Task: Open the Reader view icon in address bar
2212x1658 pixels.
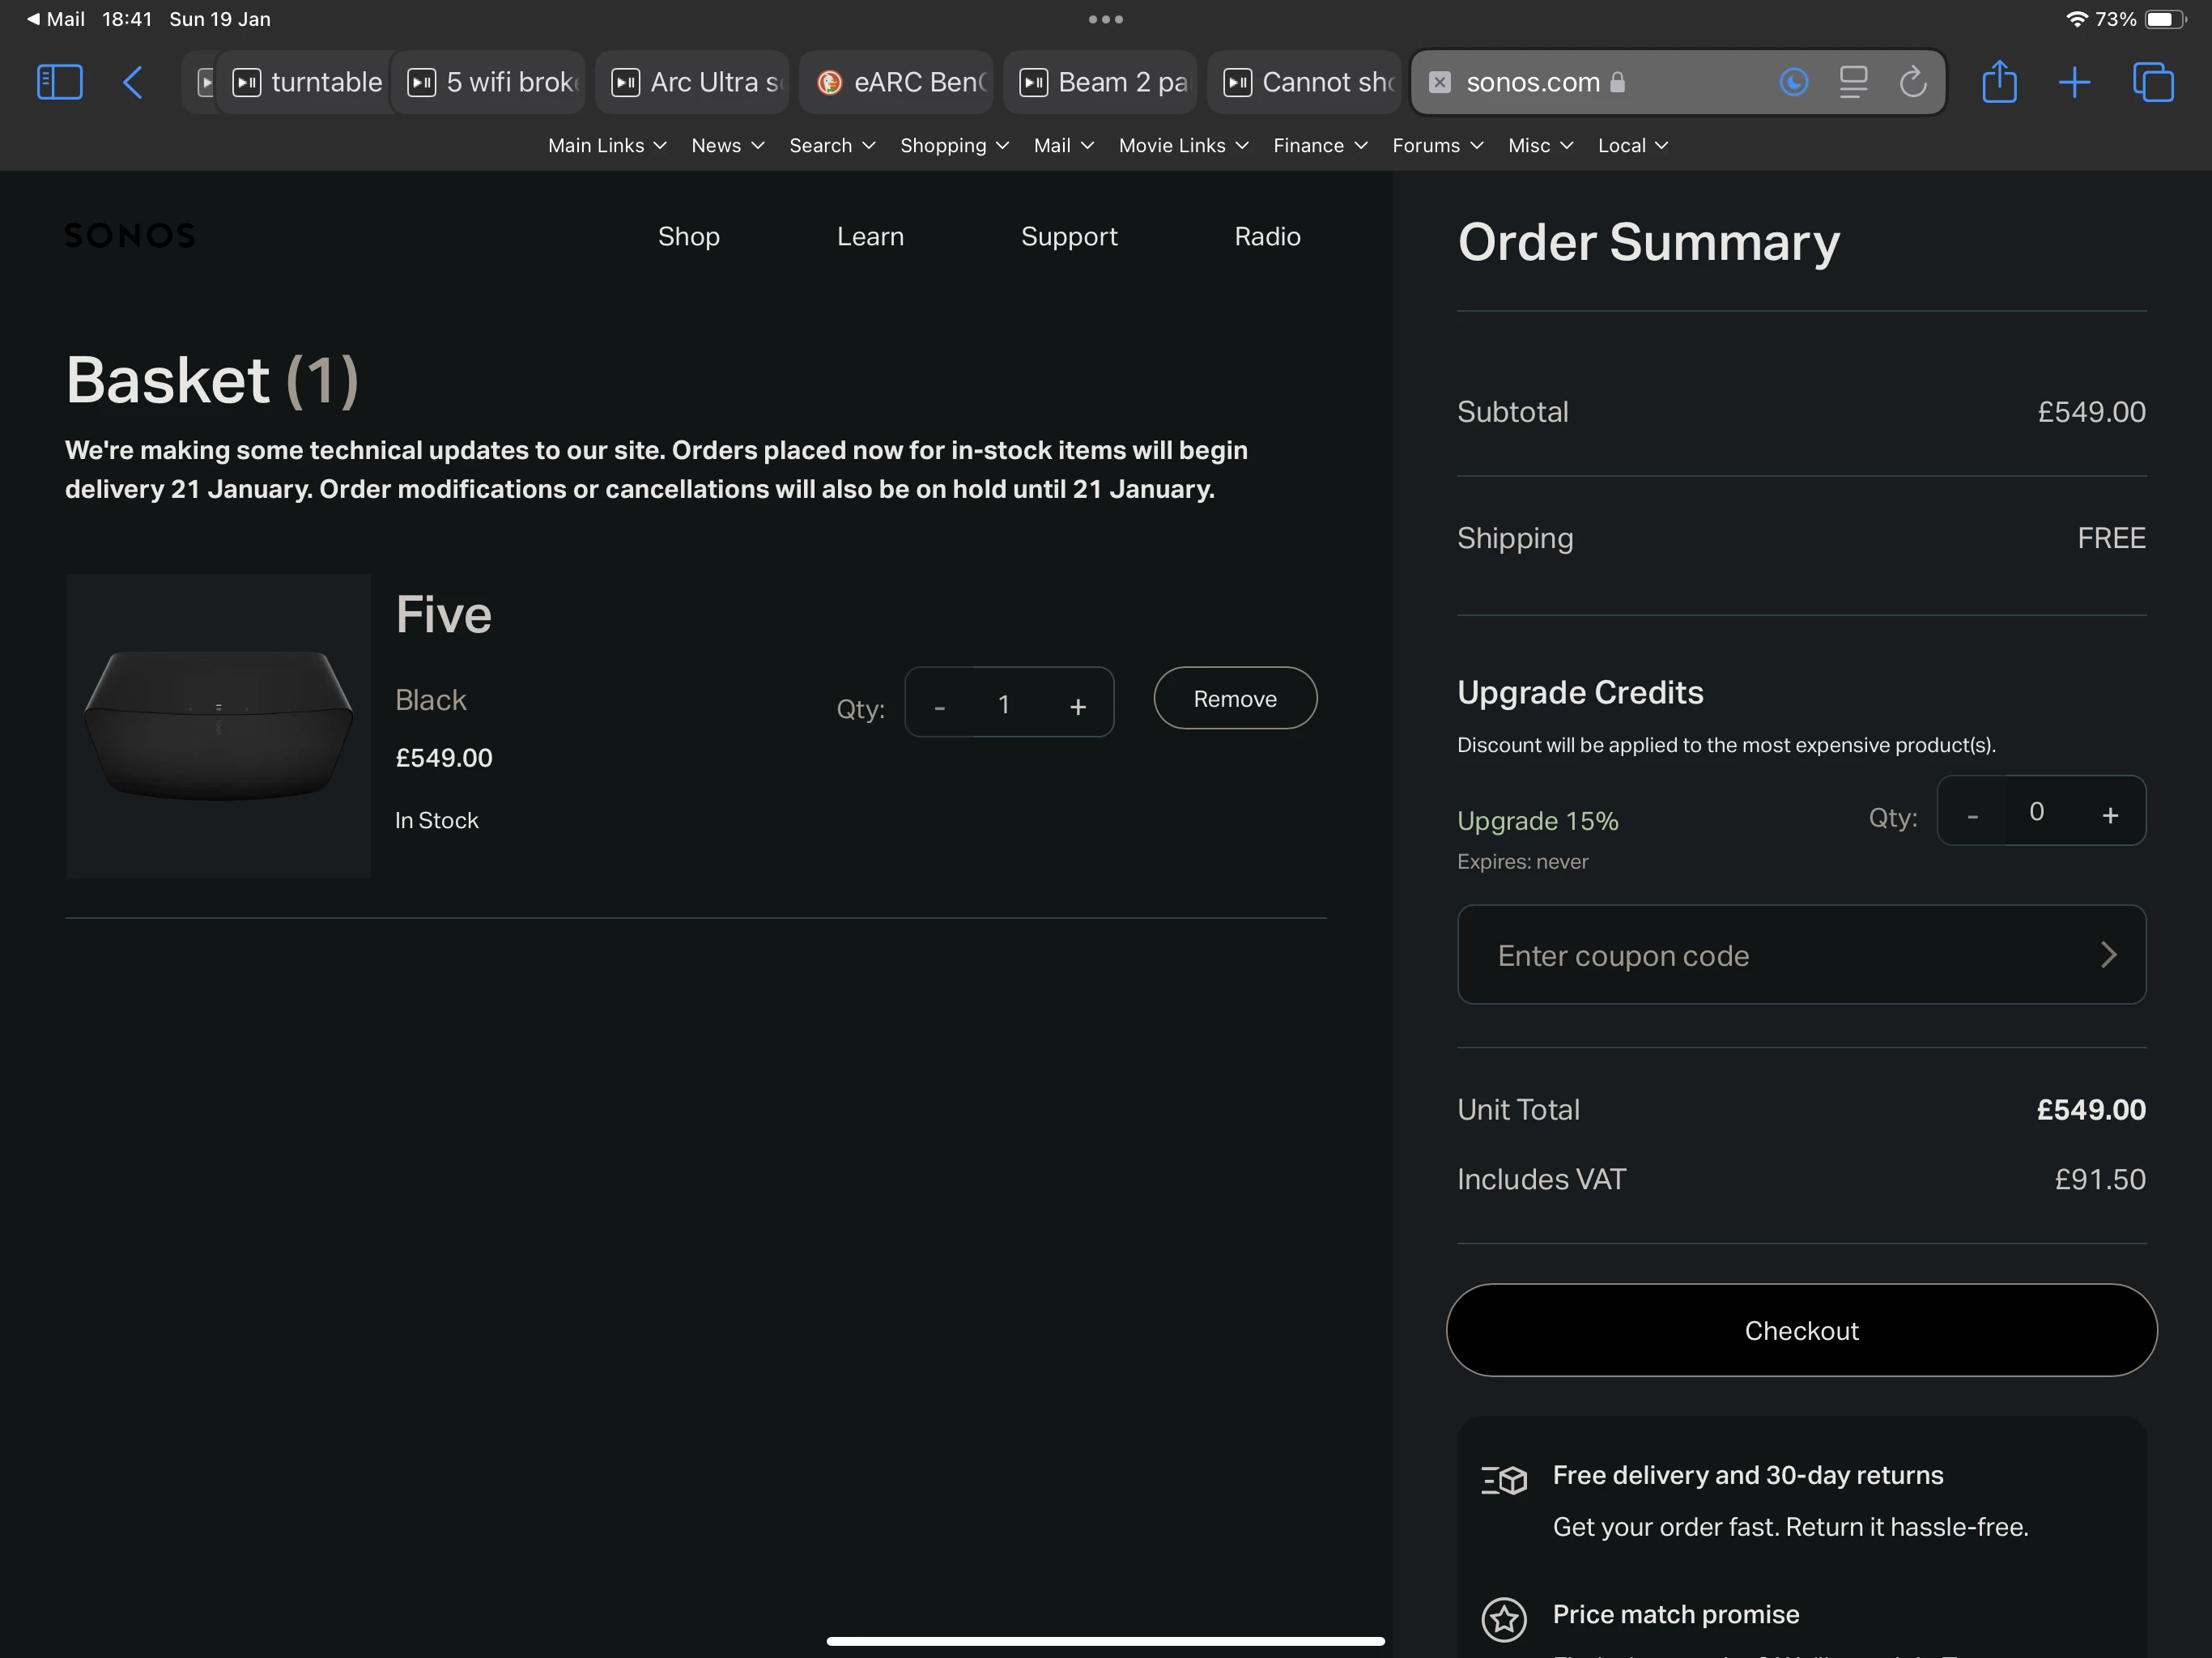Action: click(1853, 82)
